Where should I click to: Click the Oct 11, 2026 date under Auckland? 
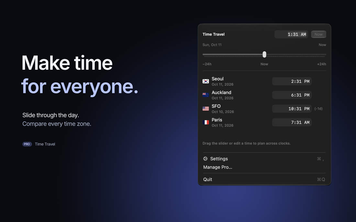(x=223, y=98)
